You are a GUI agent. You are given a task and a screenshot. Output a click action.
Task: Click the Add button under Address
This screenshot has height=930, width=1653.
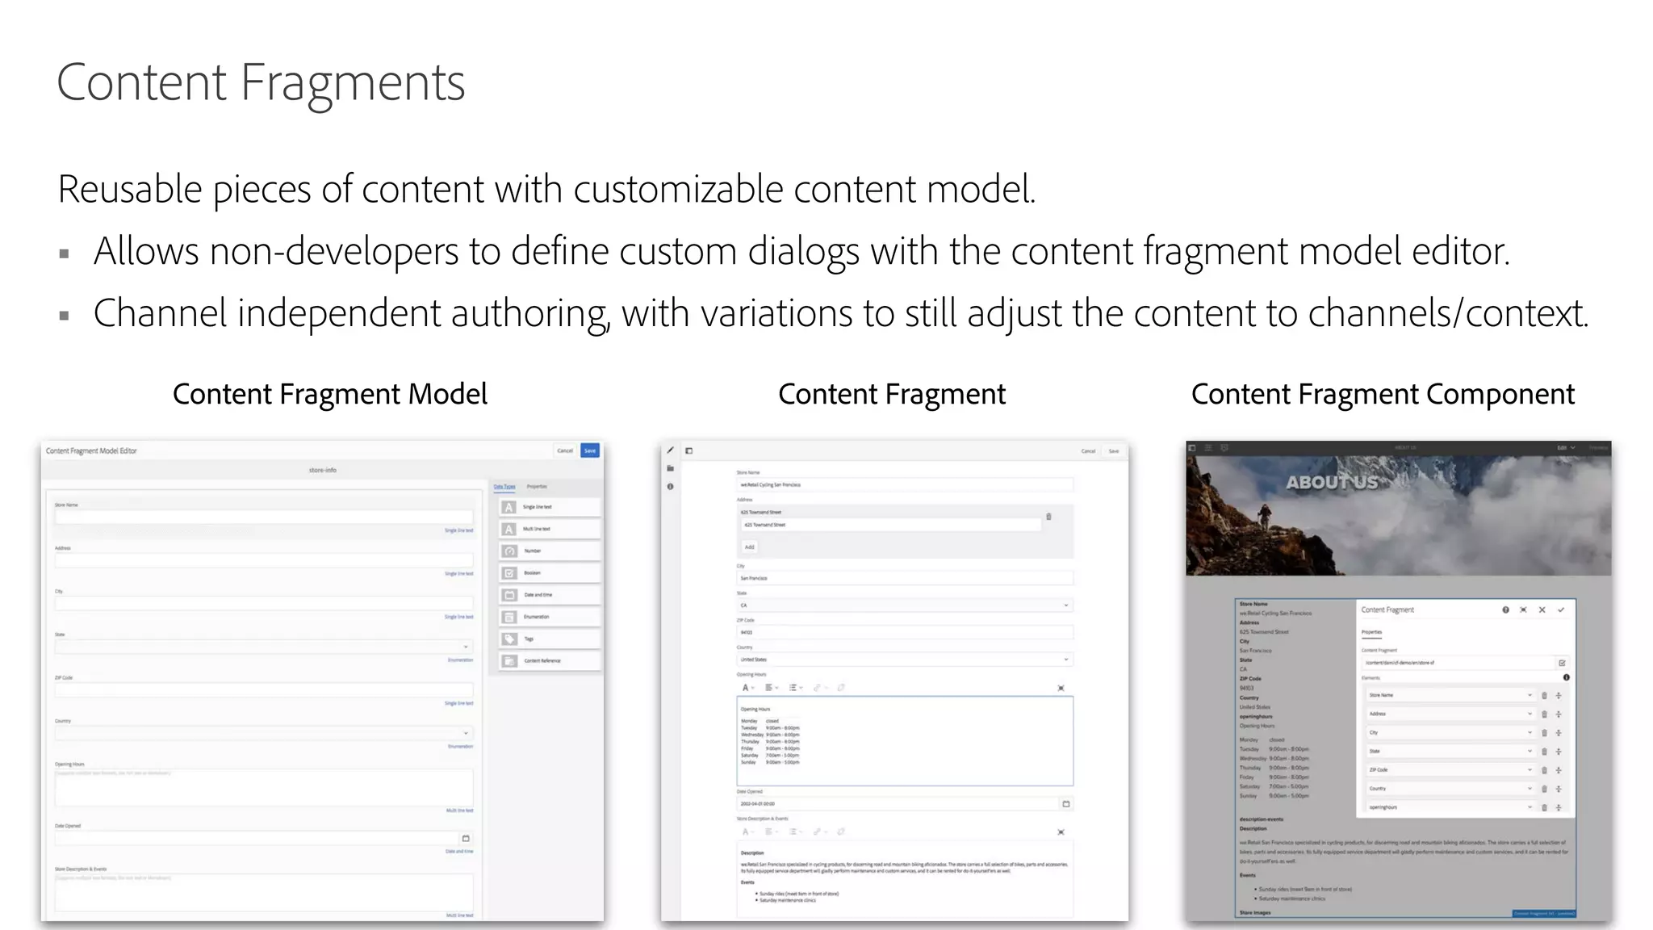pos(750,547)
